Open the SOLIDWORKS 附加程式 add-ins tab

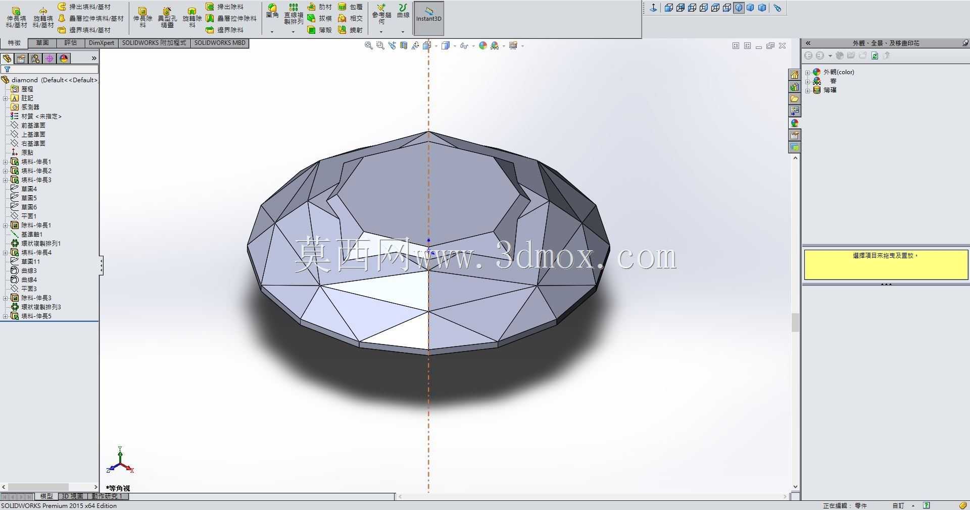(154, 43)
